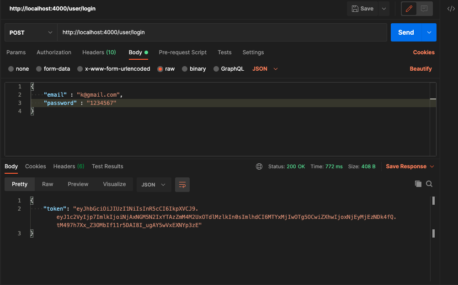Select the Pretty response view
The image size is (458, 285).
pyautogui.click(x=20, y=184)
